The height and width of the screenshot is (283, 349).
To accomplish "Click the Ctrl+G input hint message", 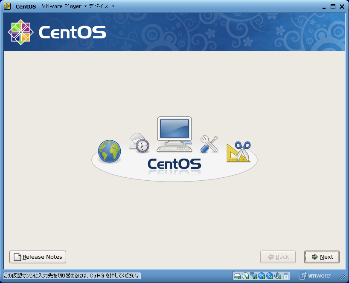I will pos(72,276).
